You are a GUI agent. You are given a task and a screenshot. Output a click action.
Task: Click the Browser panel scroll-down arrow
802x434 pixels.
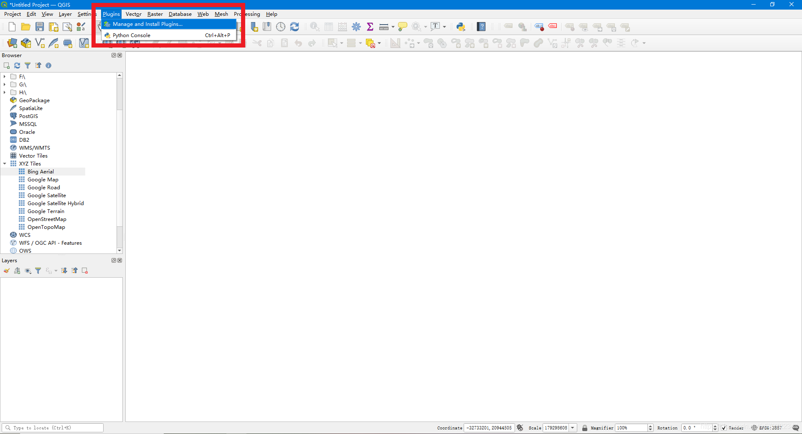click(x=119, y=251)
